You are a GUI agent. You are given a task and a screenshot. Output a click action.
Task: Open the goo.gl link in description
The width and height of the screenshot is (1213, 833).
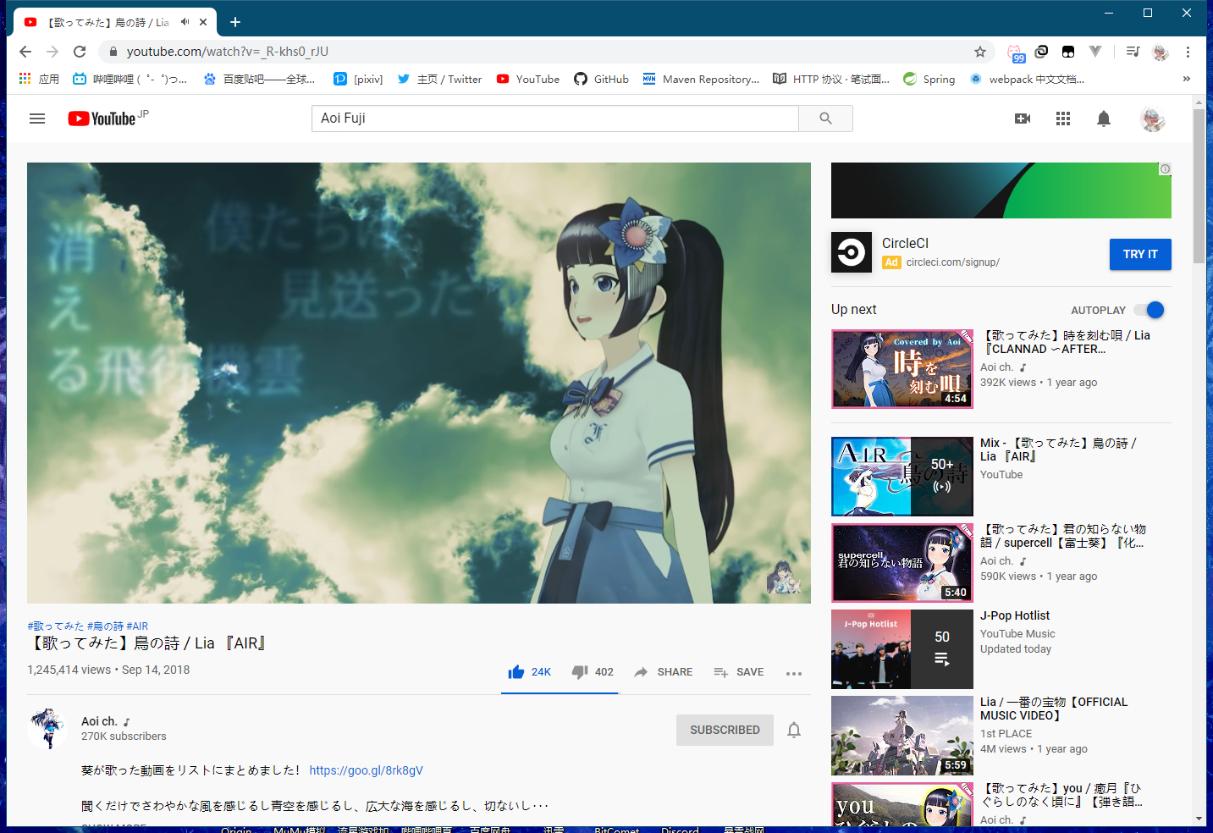(x=366, y=770)
